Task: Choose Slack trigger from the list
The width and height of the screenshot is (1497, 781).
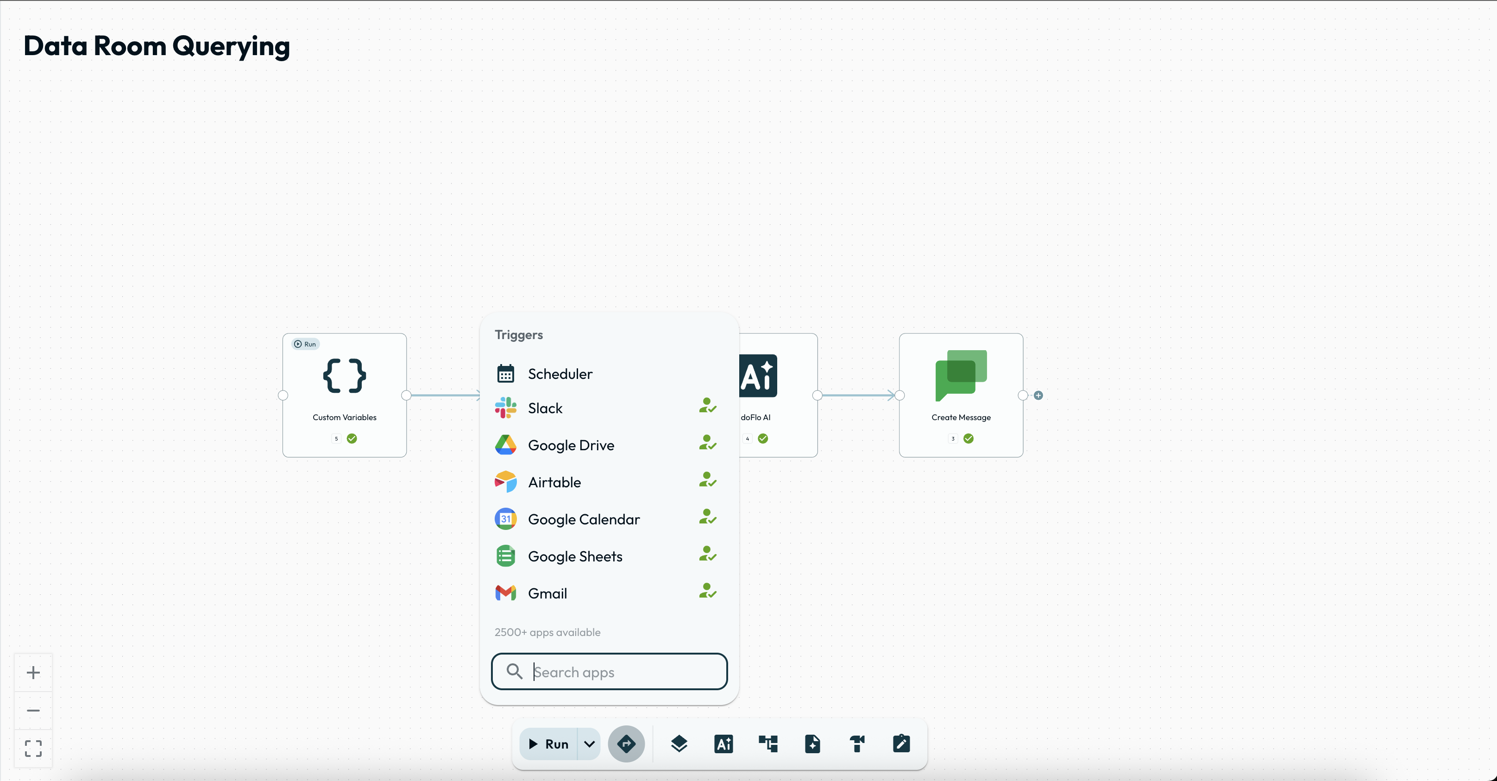Action: [x=545, y=408]
